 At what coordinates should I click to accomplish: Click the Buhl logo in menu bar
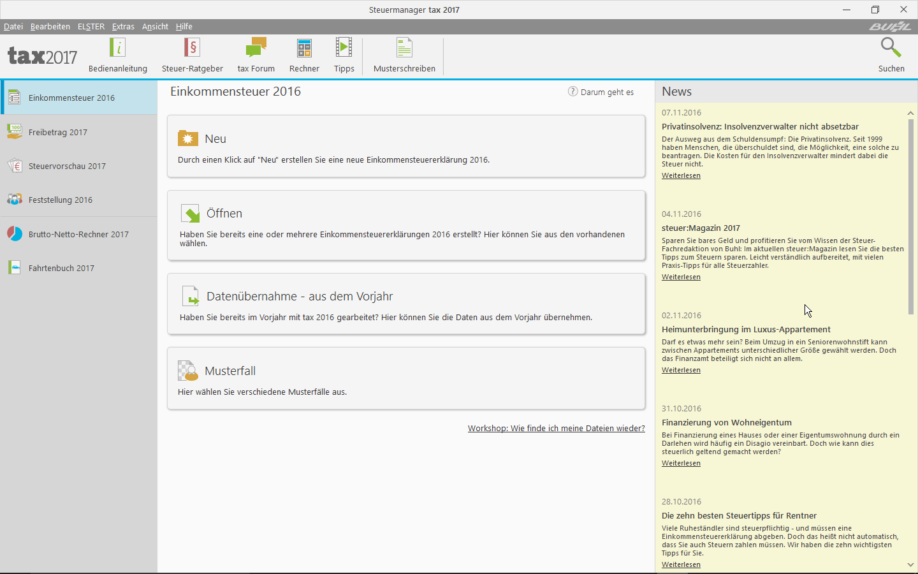[x=890, y=26]
